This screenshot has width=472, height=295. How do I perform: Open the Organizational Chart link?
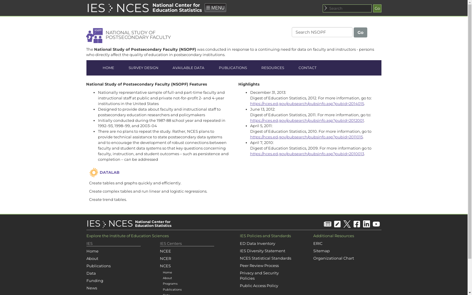334,258
